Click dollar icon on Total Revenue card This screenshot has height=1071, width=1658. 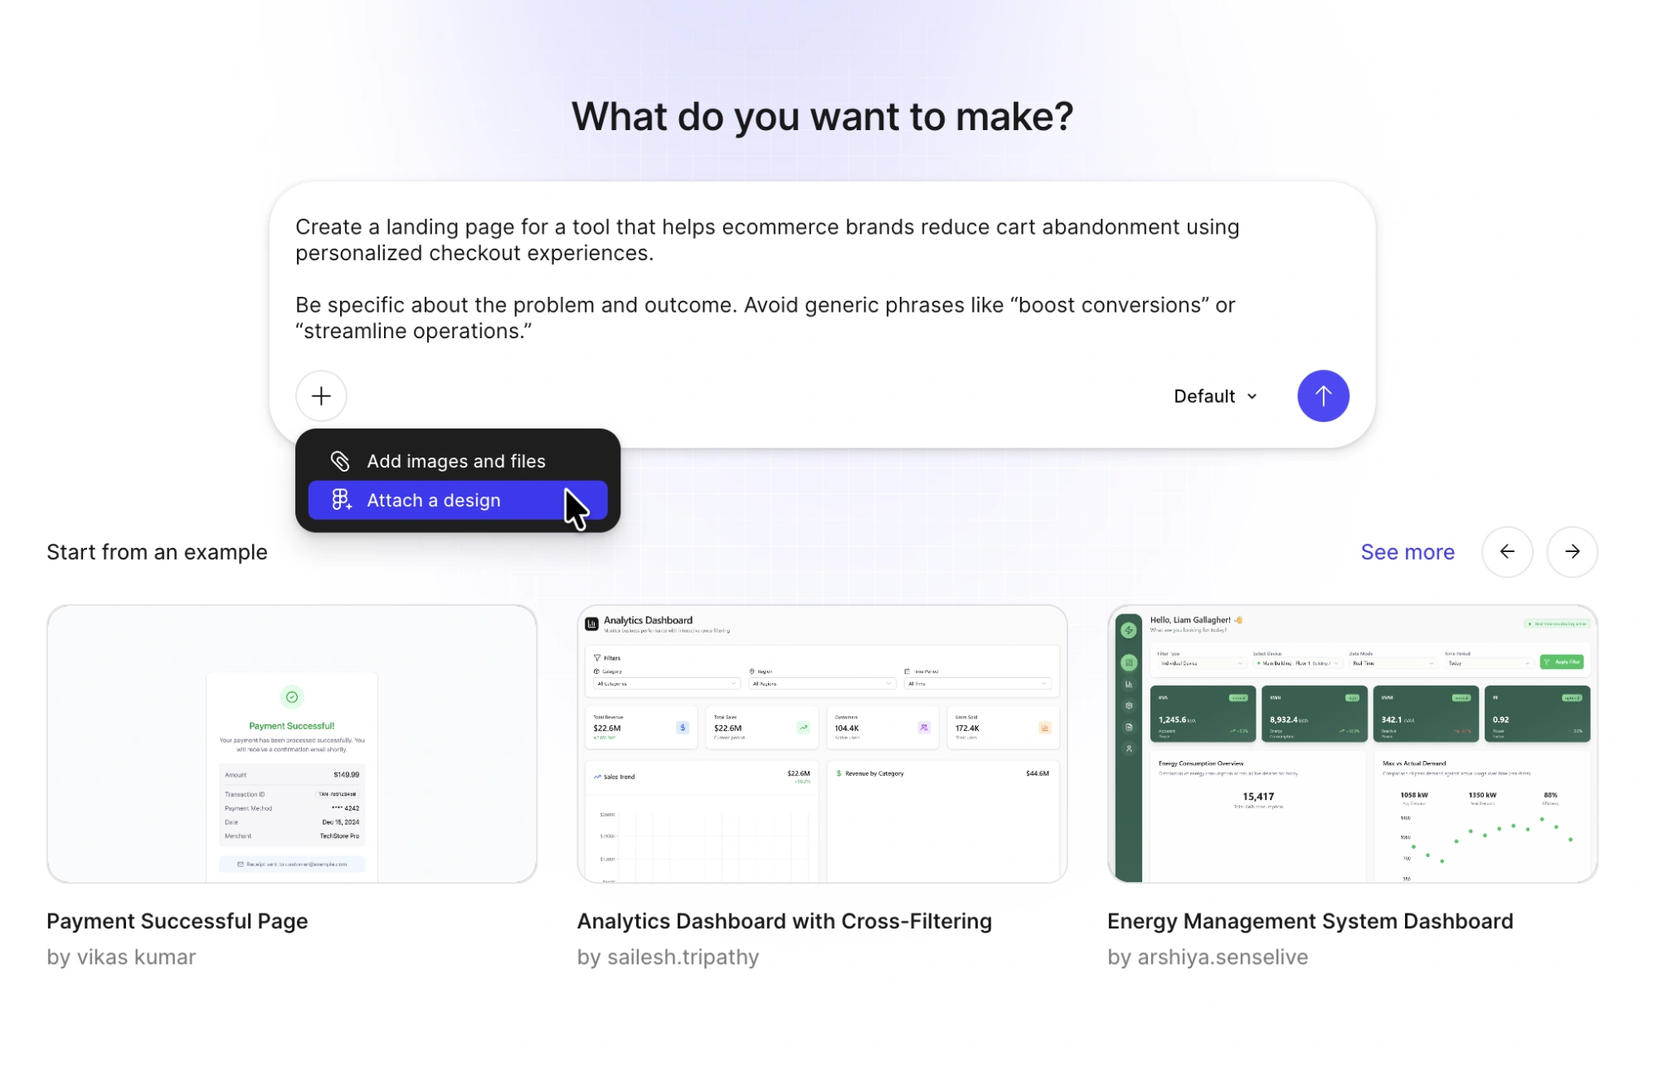click(683, 728)
